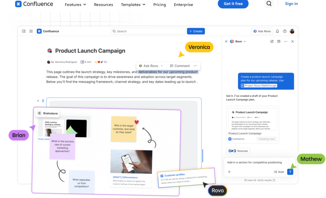Click the drag handle icon beside whiteboard
This screenshot has width=326, height=198.
(x=43, y=101)
